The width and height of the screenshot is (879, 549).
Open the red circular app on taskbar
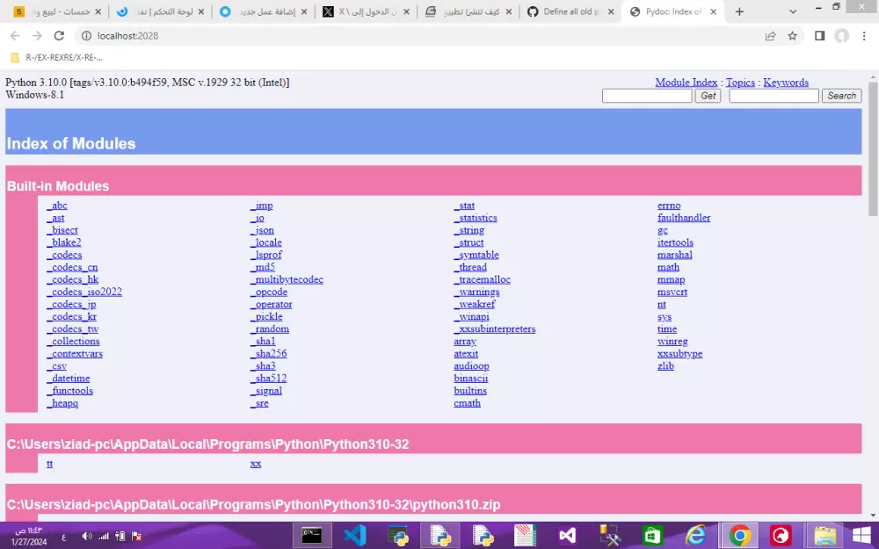click(781, 536)
